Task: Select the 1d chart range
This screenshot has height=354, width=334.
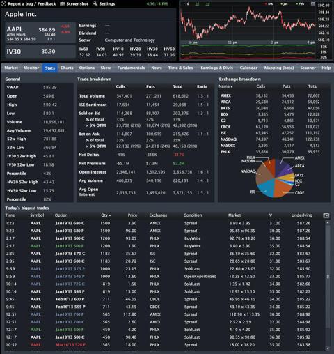Action: click(x=187, y=4)
